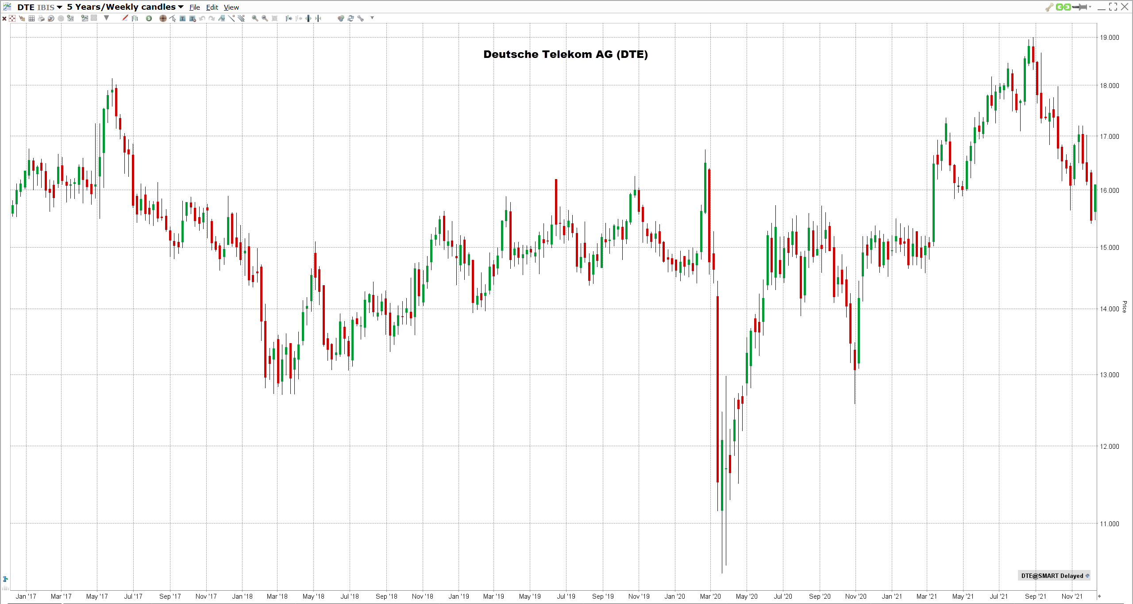Zoom in with green magnifier icon
Viewport: 1133px width, 604px height.
coord(255,19)
